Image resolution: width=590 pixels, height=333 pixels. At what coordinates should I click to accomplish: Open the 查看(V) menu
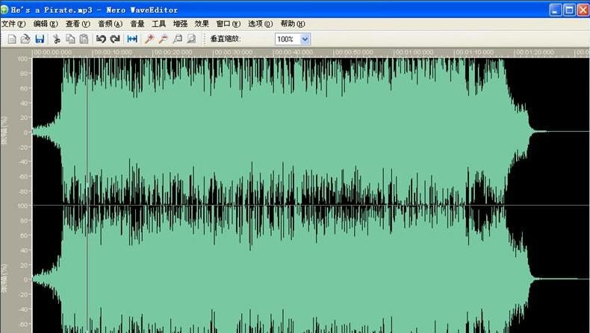(78, 24)
